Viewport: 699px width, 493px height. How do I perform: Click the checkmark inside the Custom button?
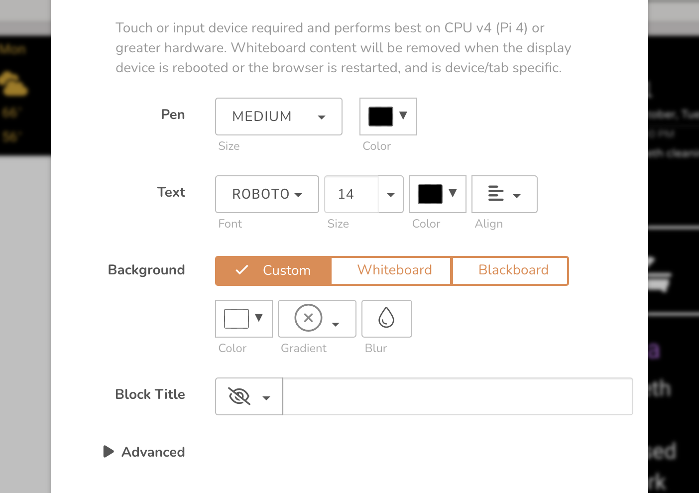(241, 270)
